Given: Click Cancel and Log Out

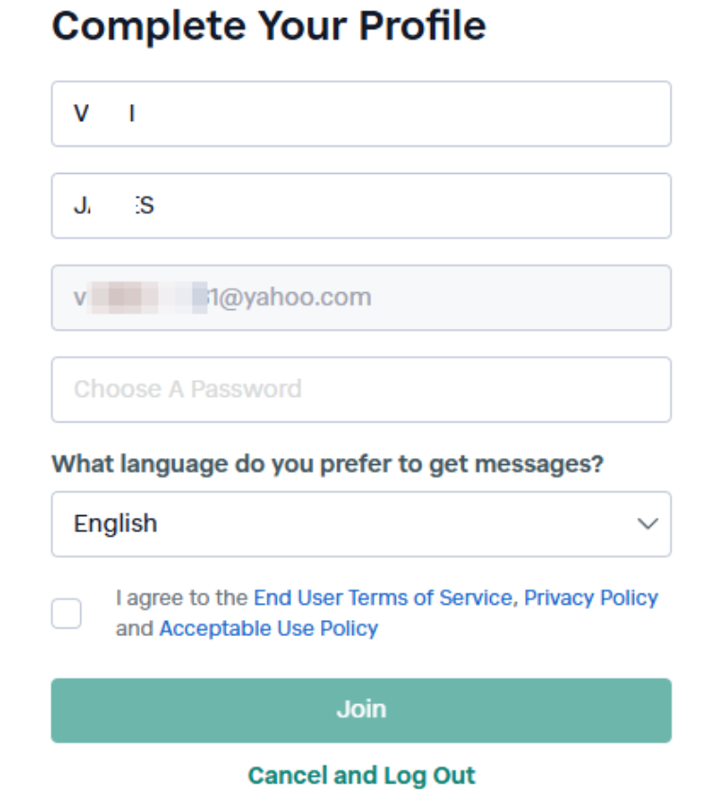Looking at the screenshot, I should click(x=361, y=776).
